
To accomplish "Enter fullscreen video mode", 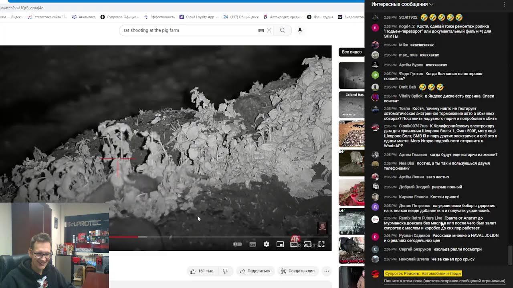I will tap(321, 244).
